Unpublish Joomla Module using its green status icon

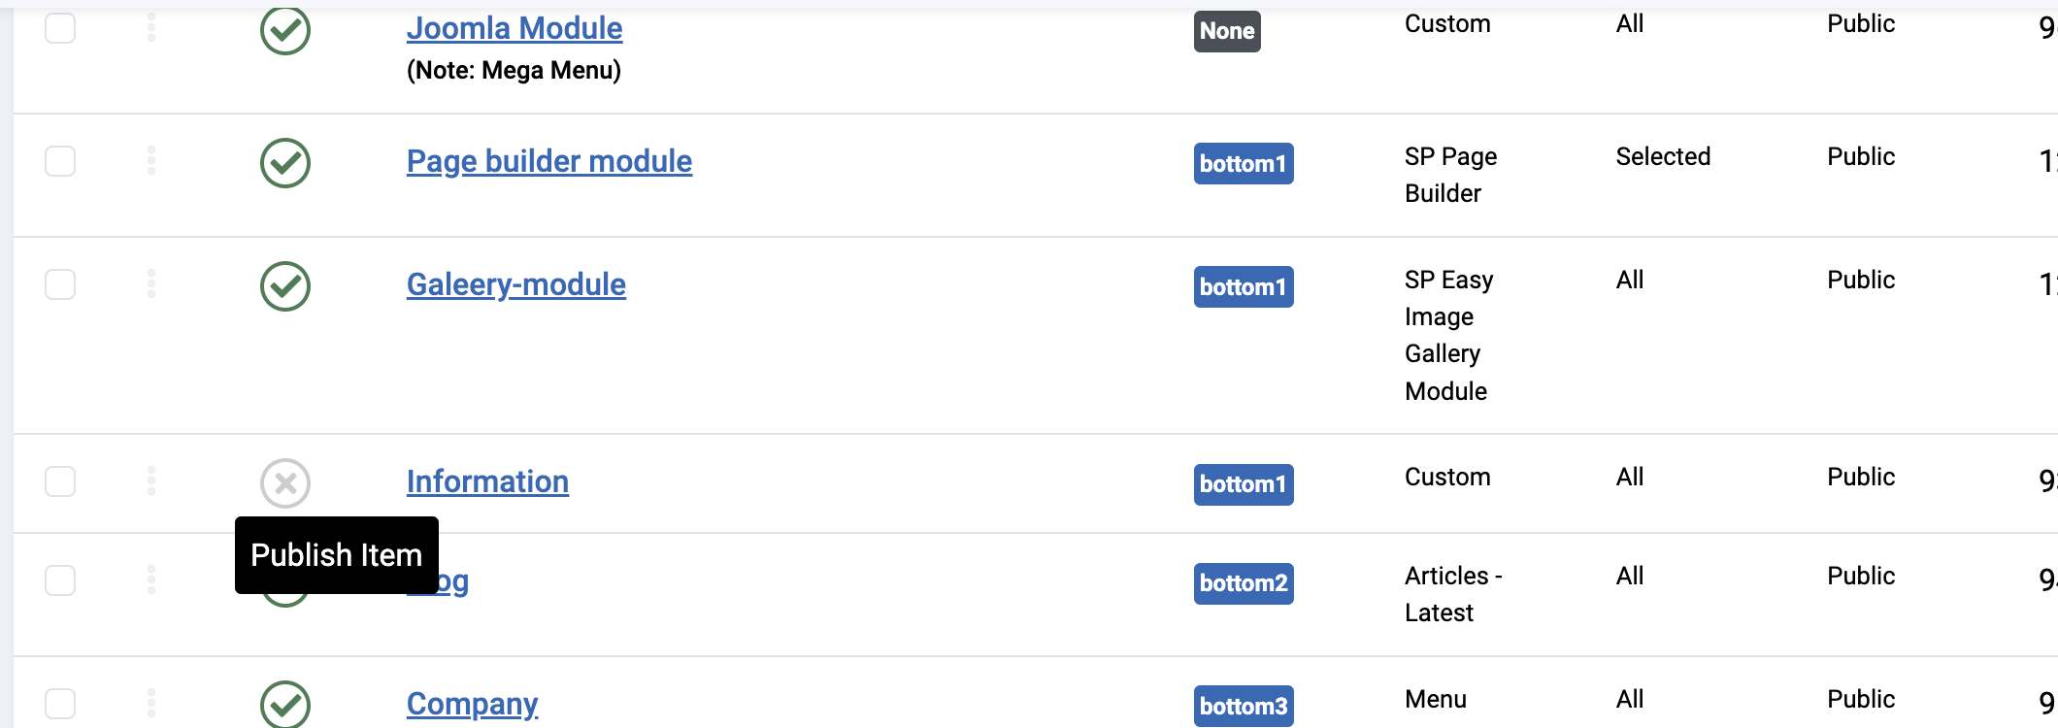coord(284,28)
